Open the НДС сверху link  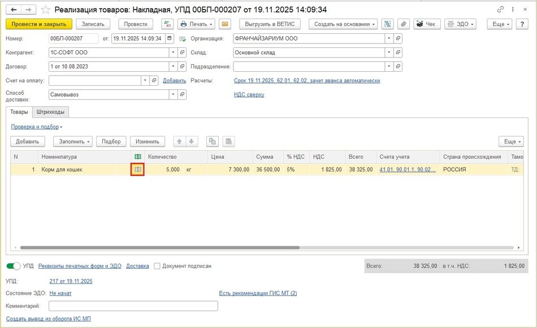tap(249, 95)
